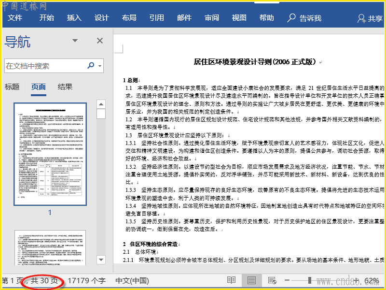Switch to Read Mode view icon
Screen dimensions: 386x290
pos(231,280)
